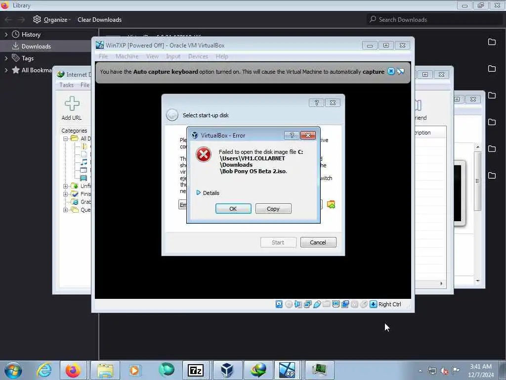506x380 pixels.
Task: Click the Start button in start-up disk dialog
Action: [278, 242]
